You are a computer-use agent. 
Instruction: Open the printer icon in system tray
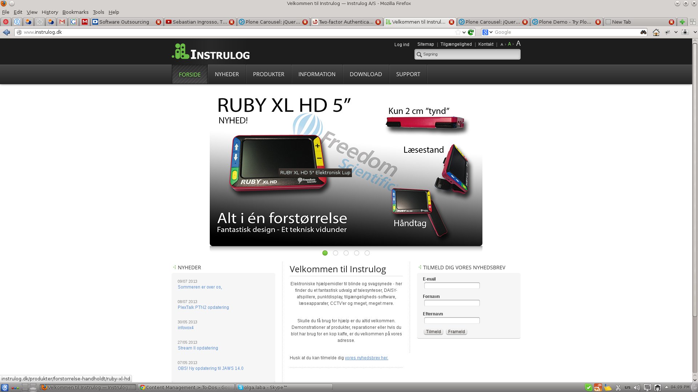click(x=657, y=388)
